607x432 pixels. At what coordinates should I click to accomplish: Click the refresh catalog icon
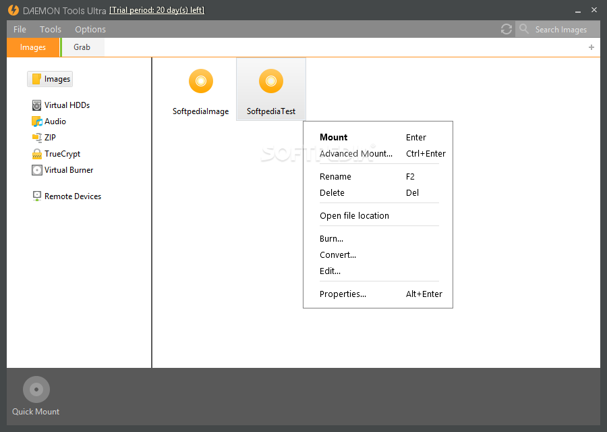[x=507, y=29]
